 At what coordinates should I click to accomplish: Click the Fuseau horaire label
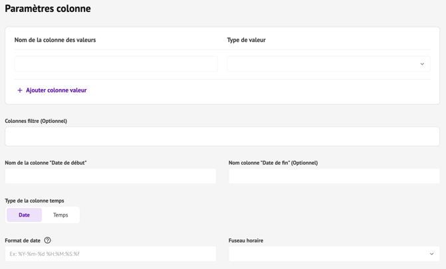pos(246,240)
